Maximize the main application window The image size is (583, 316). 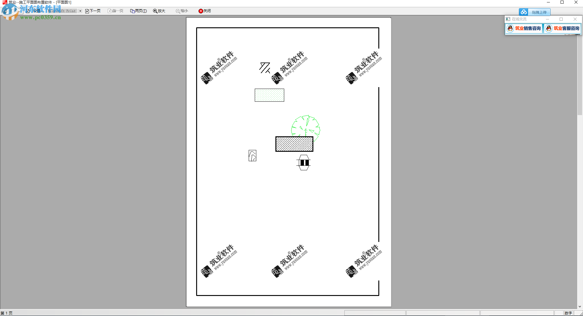(x=562, y=2)
